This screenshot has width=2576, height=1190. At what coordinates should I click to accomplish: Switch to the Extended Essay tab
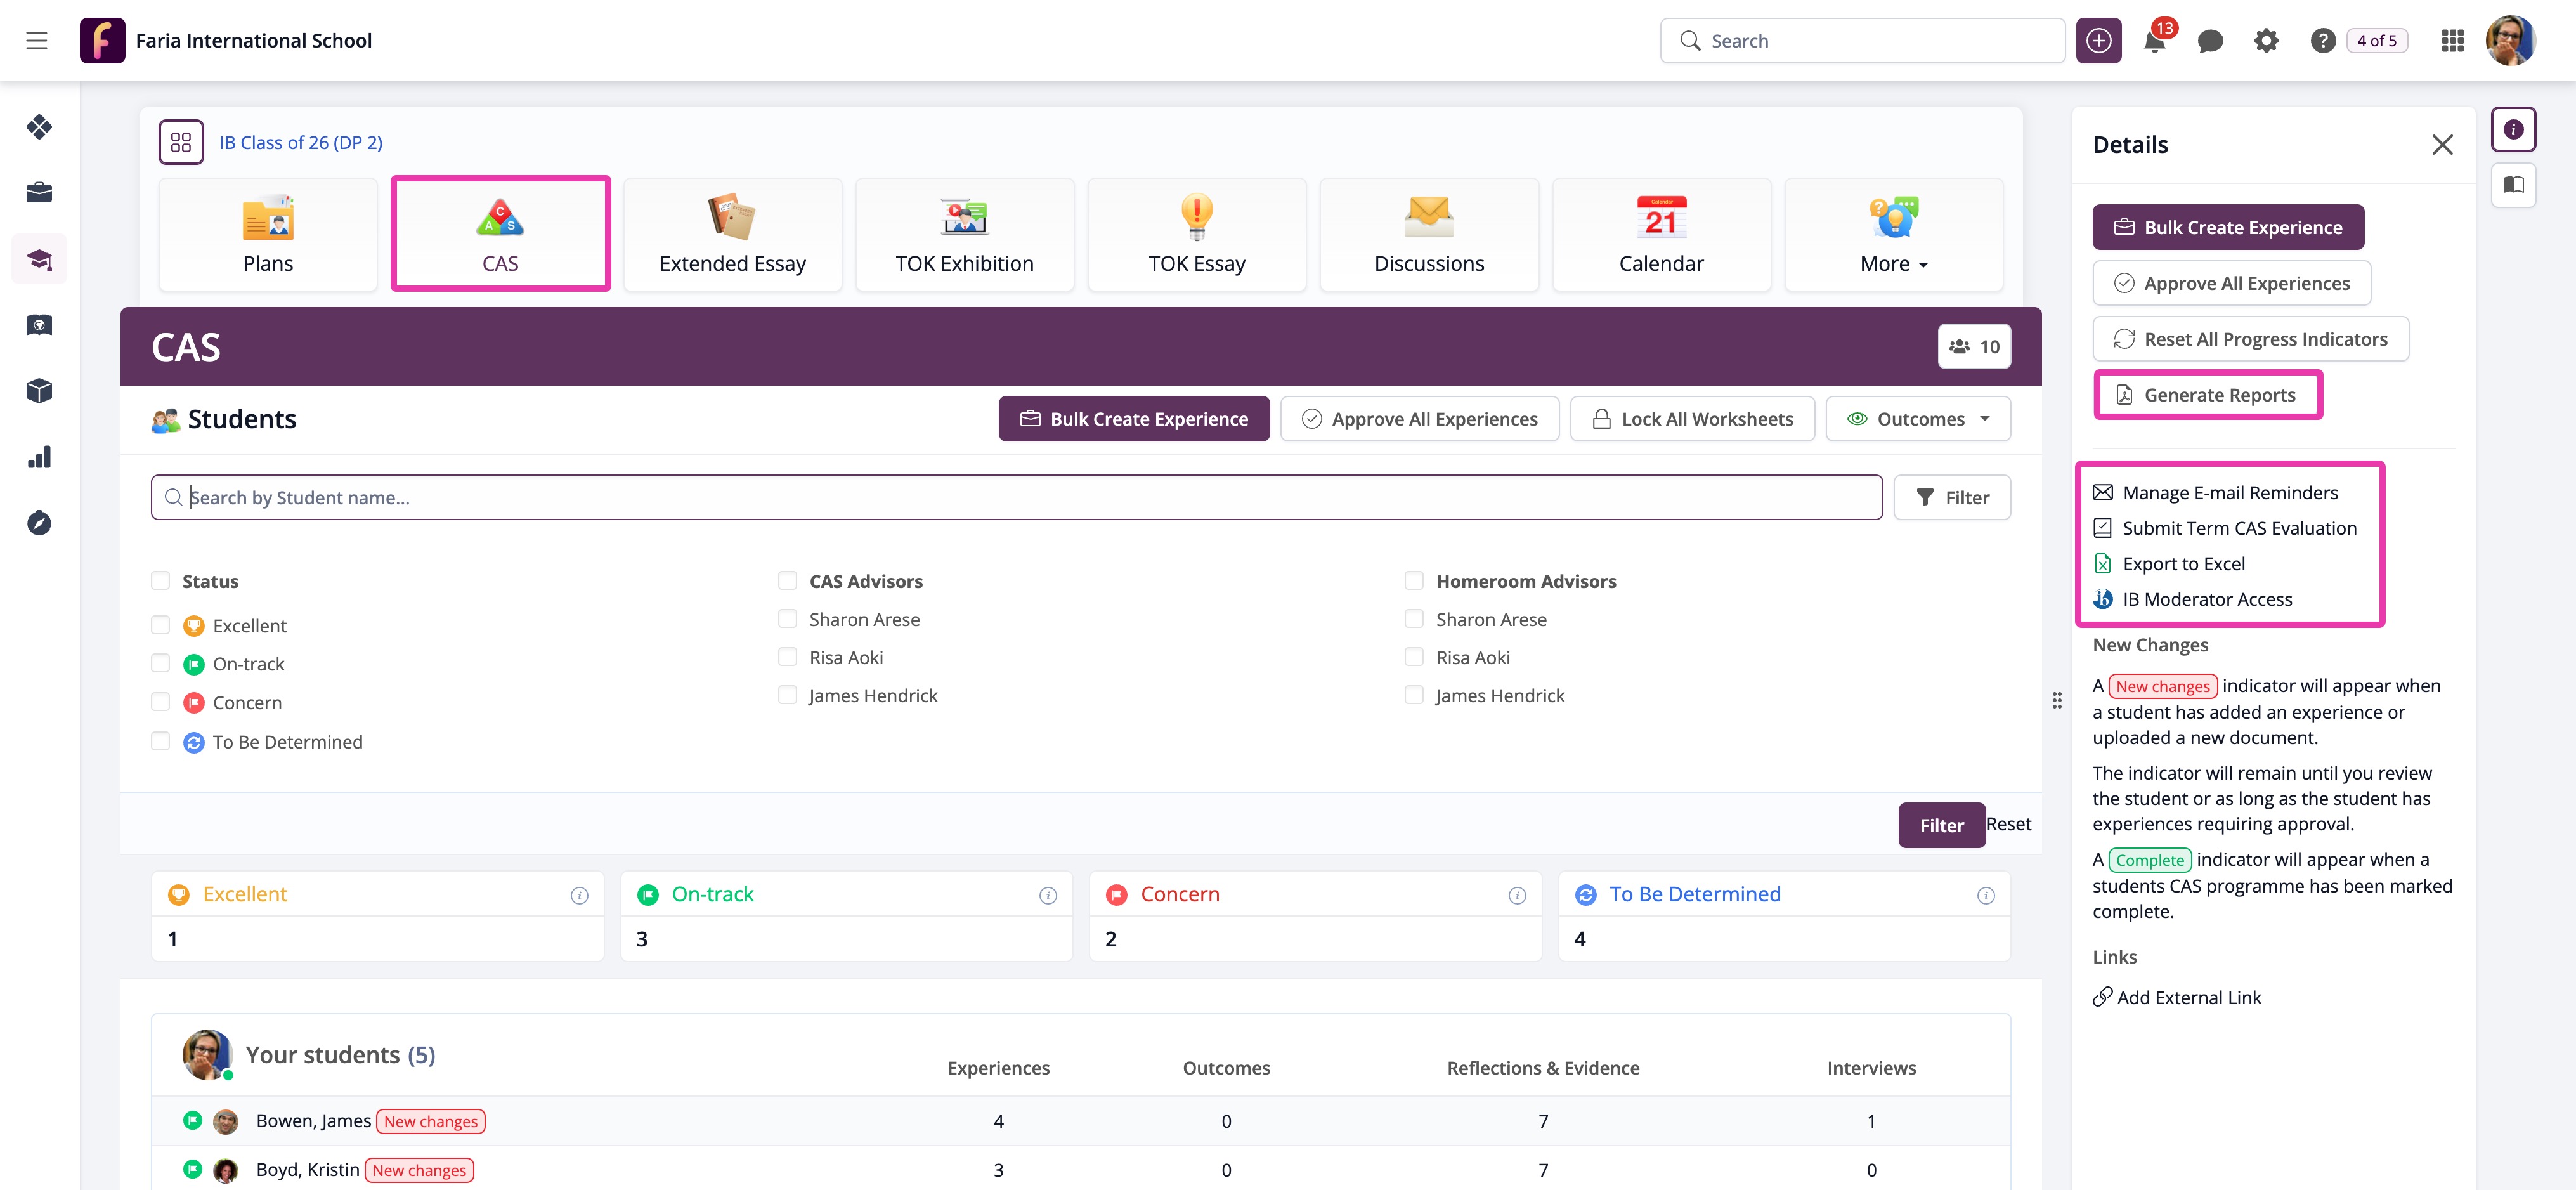click(732, 236)
